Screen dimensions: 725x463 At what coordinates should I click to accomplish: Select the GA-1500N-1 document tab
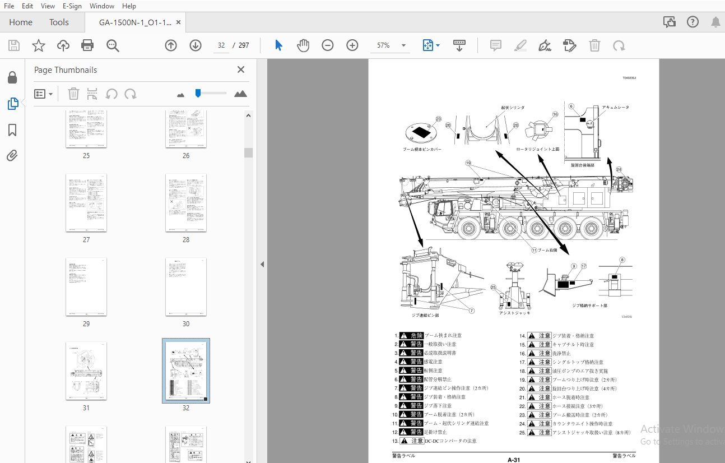[135, 22]
